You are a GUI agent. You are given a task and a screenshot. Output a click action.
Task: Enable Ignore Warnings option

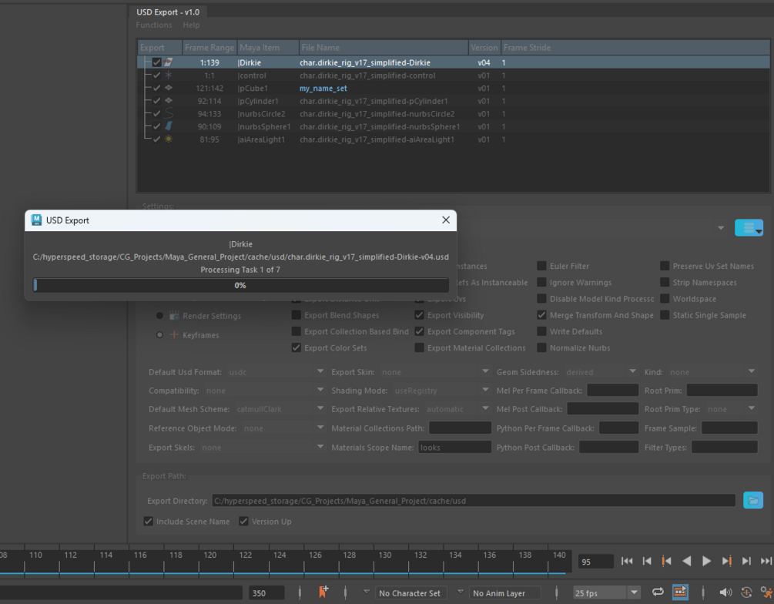(541, 283)
